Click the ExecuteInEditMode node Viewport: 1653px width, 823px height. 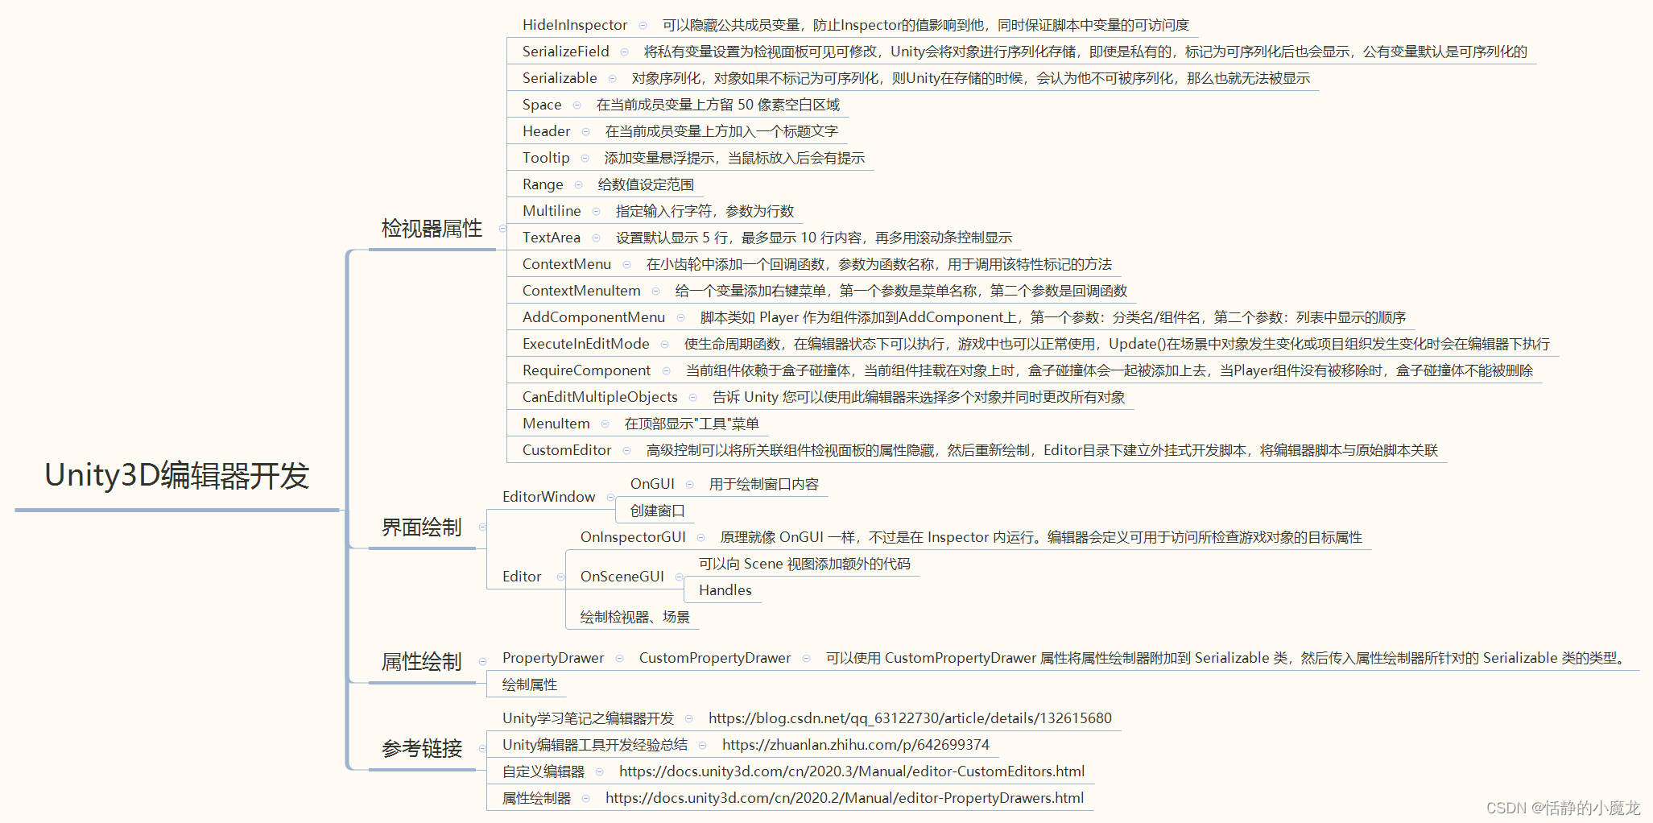pyautogui.click(x=586, y=344)
